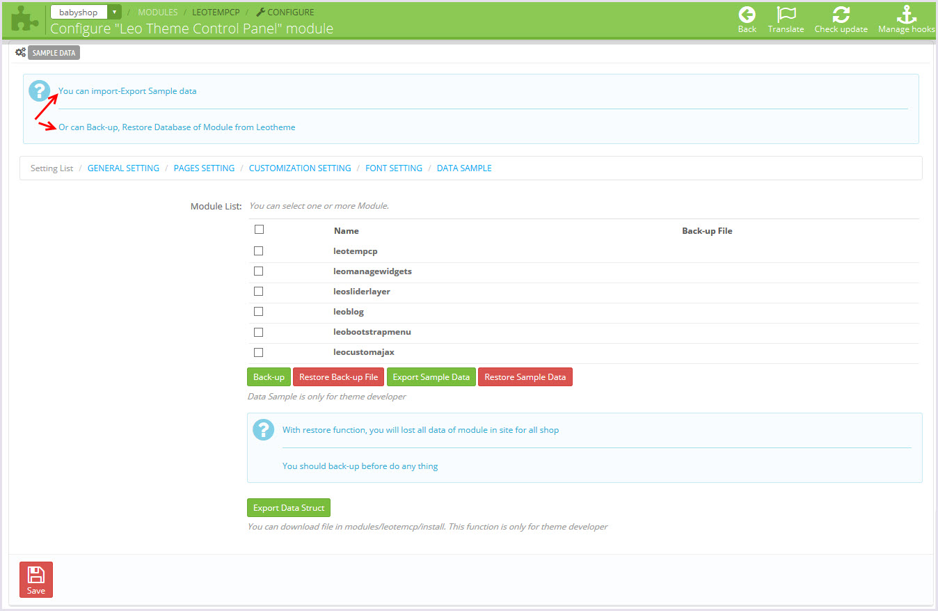938x611 pixels.
Task: Click the Restore Sample Data button
Action: [x=525, y=376]
